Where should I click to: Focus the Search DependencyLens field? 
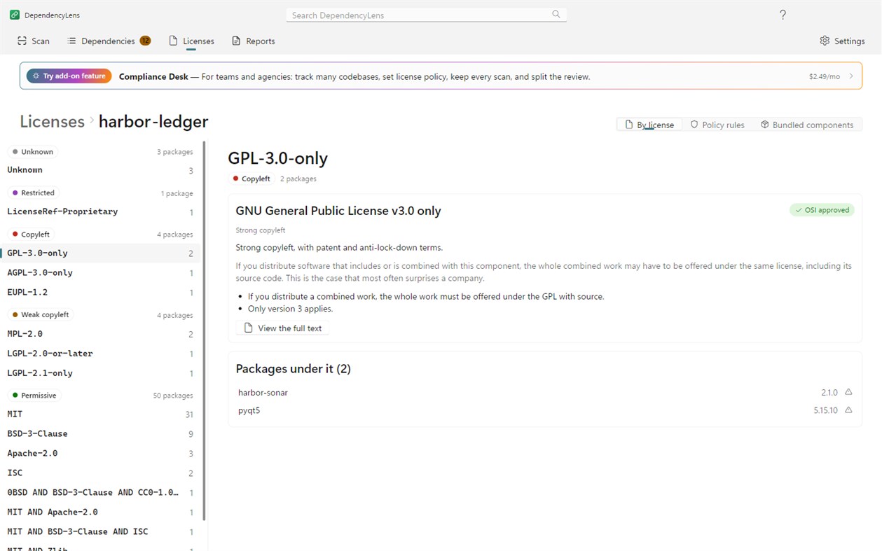click(x=426, y=15)
